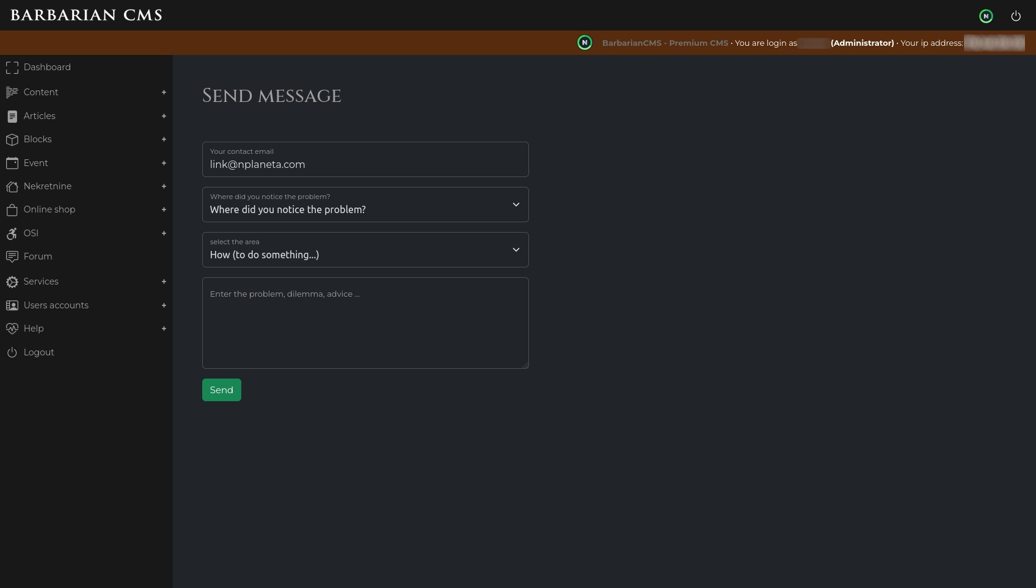The width and height of the screenshot is (1036, 588).
Task: Click the Articles document icon
Action: (12, 116)
